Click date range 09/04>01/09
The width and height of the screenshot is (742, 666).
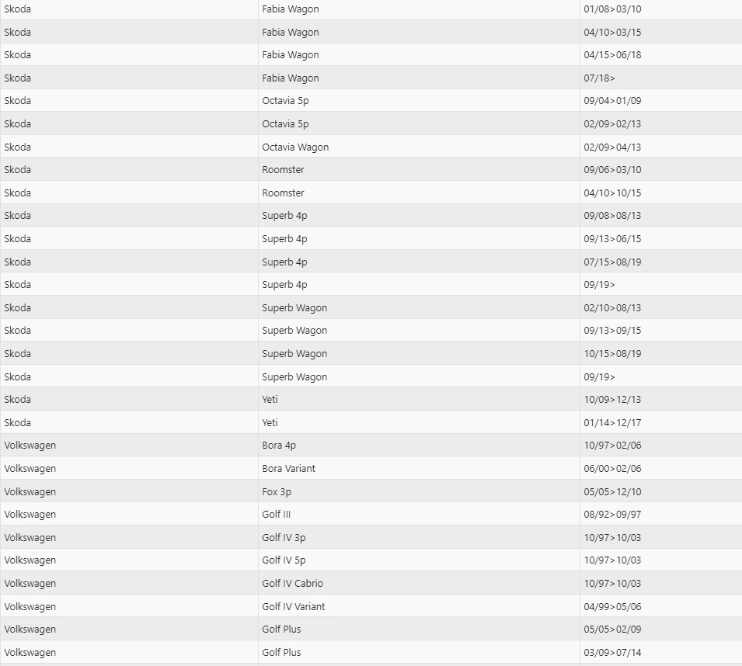[612, 101]
